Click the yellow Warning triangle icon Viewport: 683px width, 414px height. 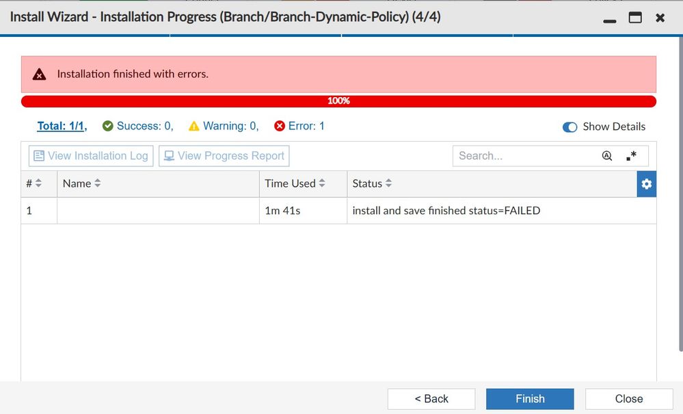coord(194,126)
